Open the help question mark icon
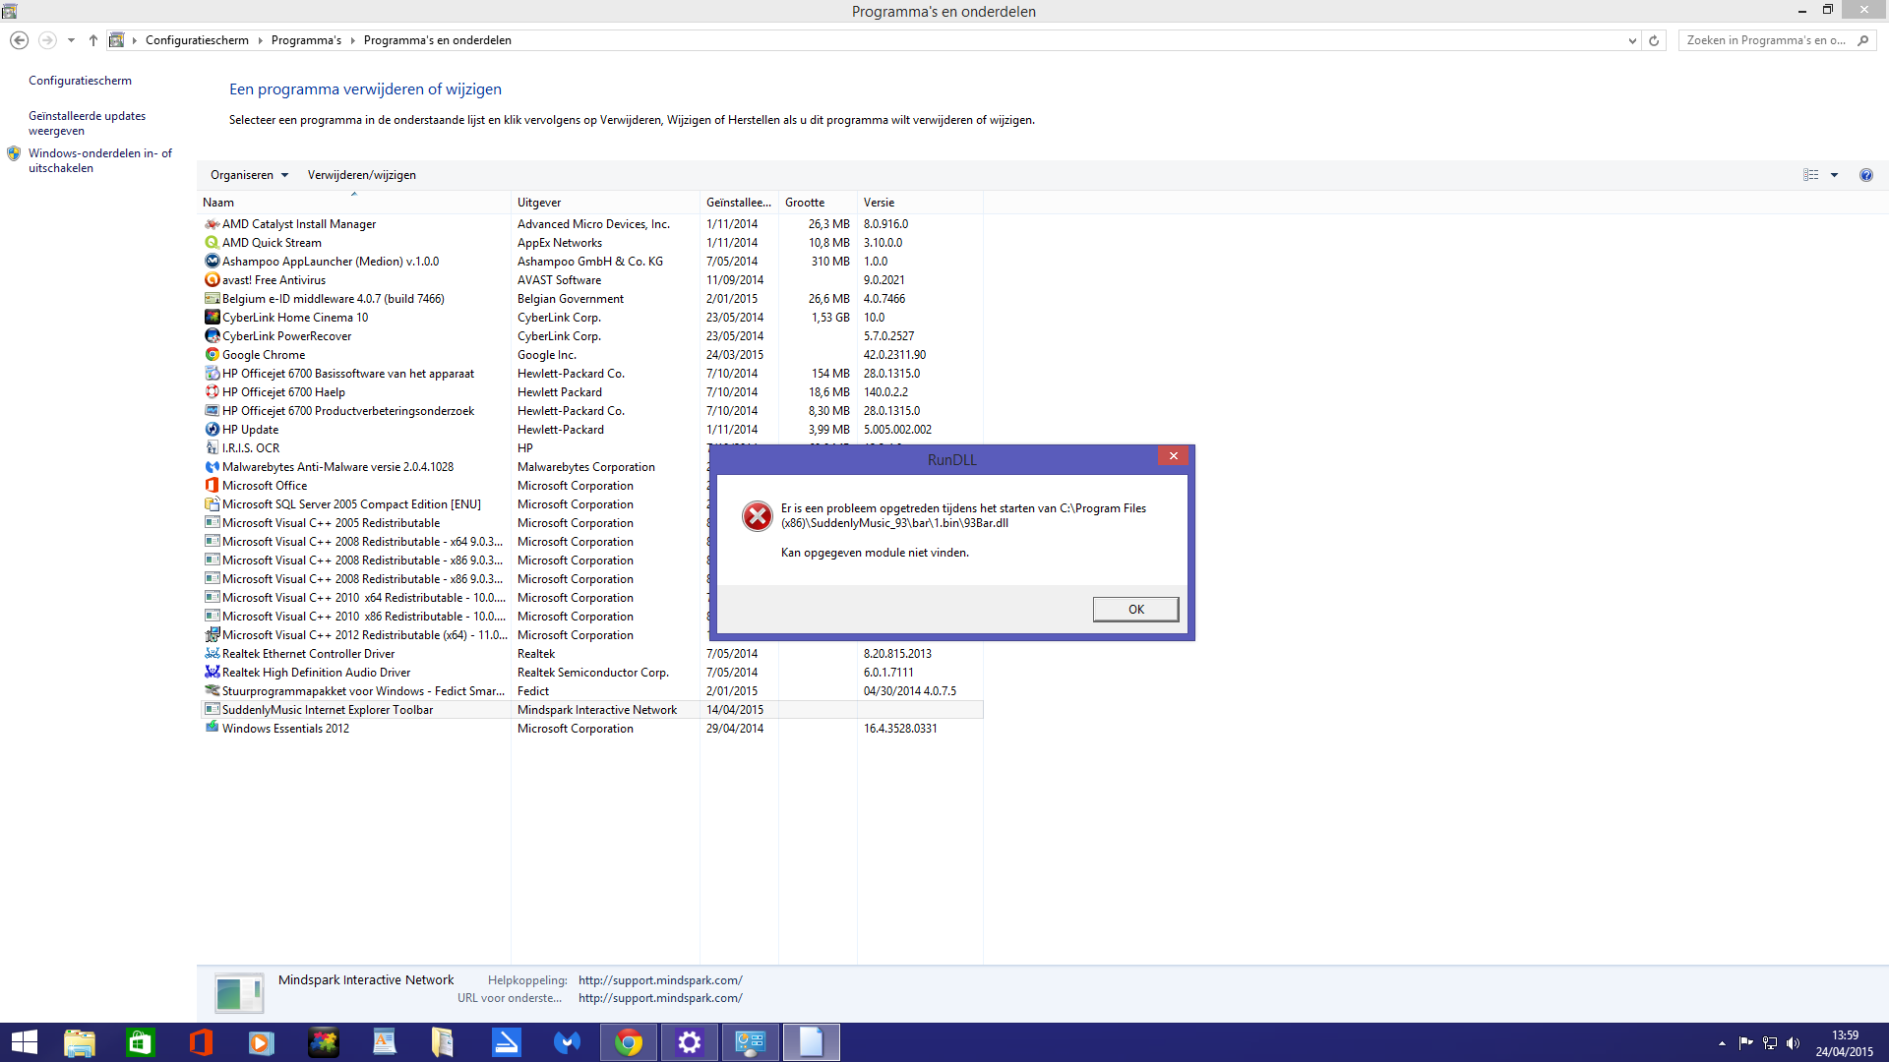Viewport: 1889px width, 1062px height. (x=1865, y=175)
